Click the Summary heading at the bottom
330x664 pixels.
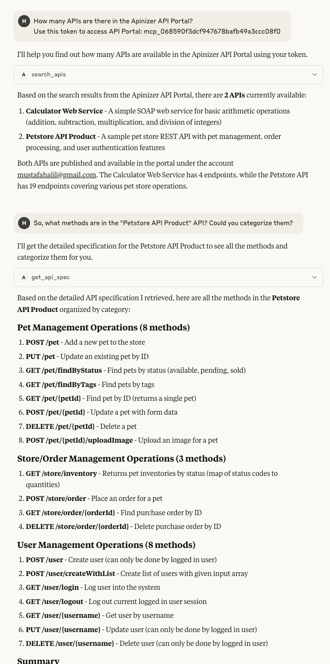38,660
